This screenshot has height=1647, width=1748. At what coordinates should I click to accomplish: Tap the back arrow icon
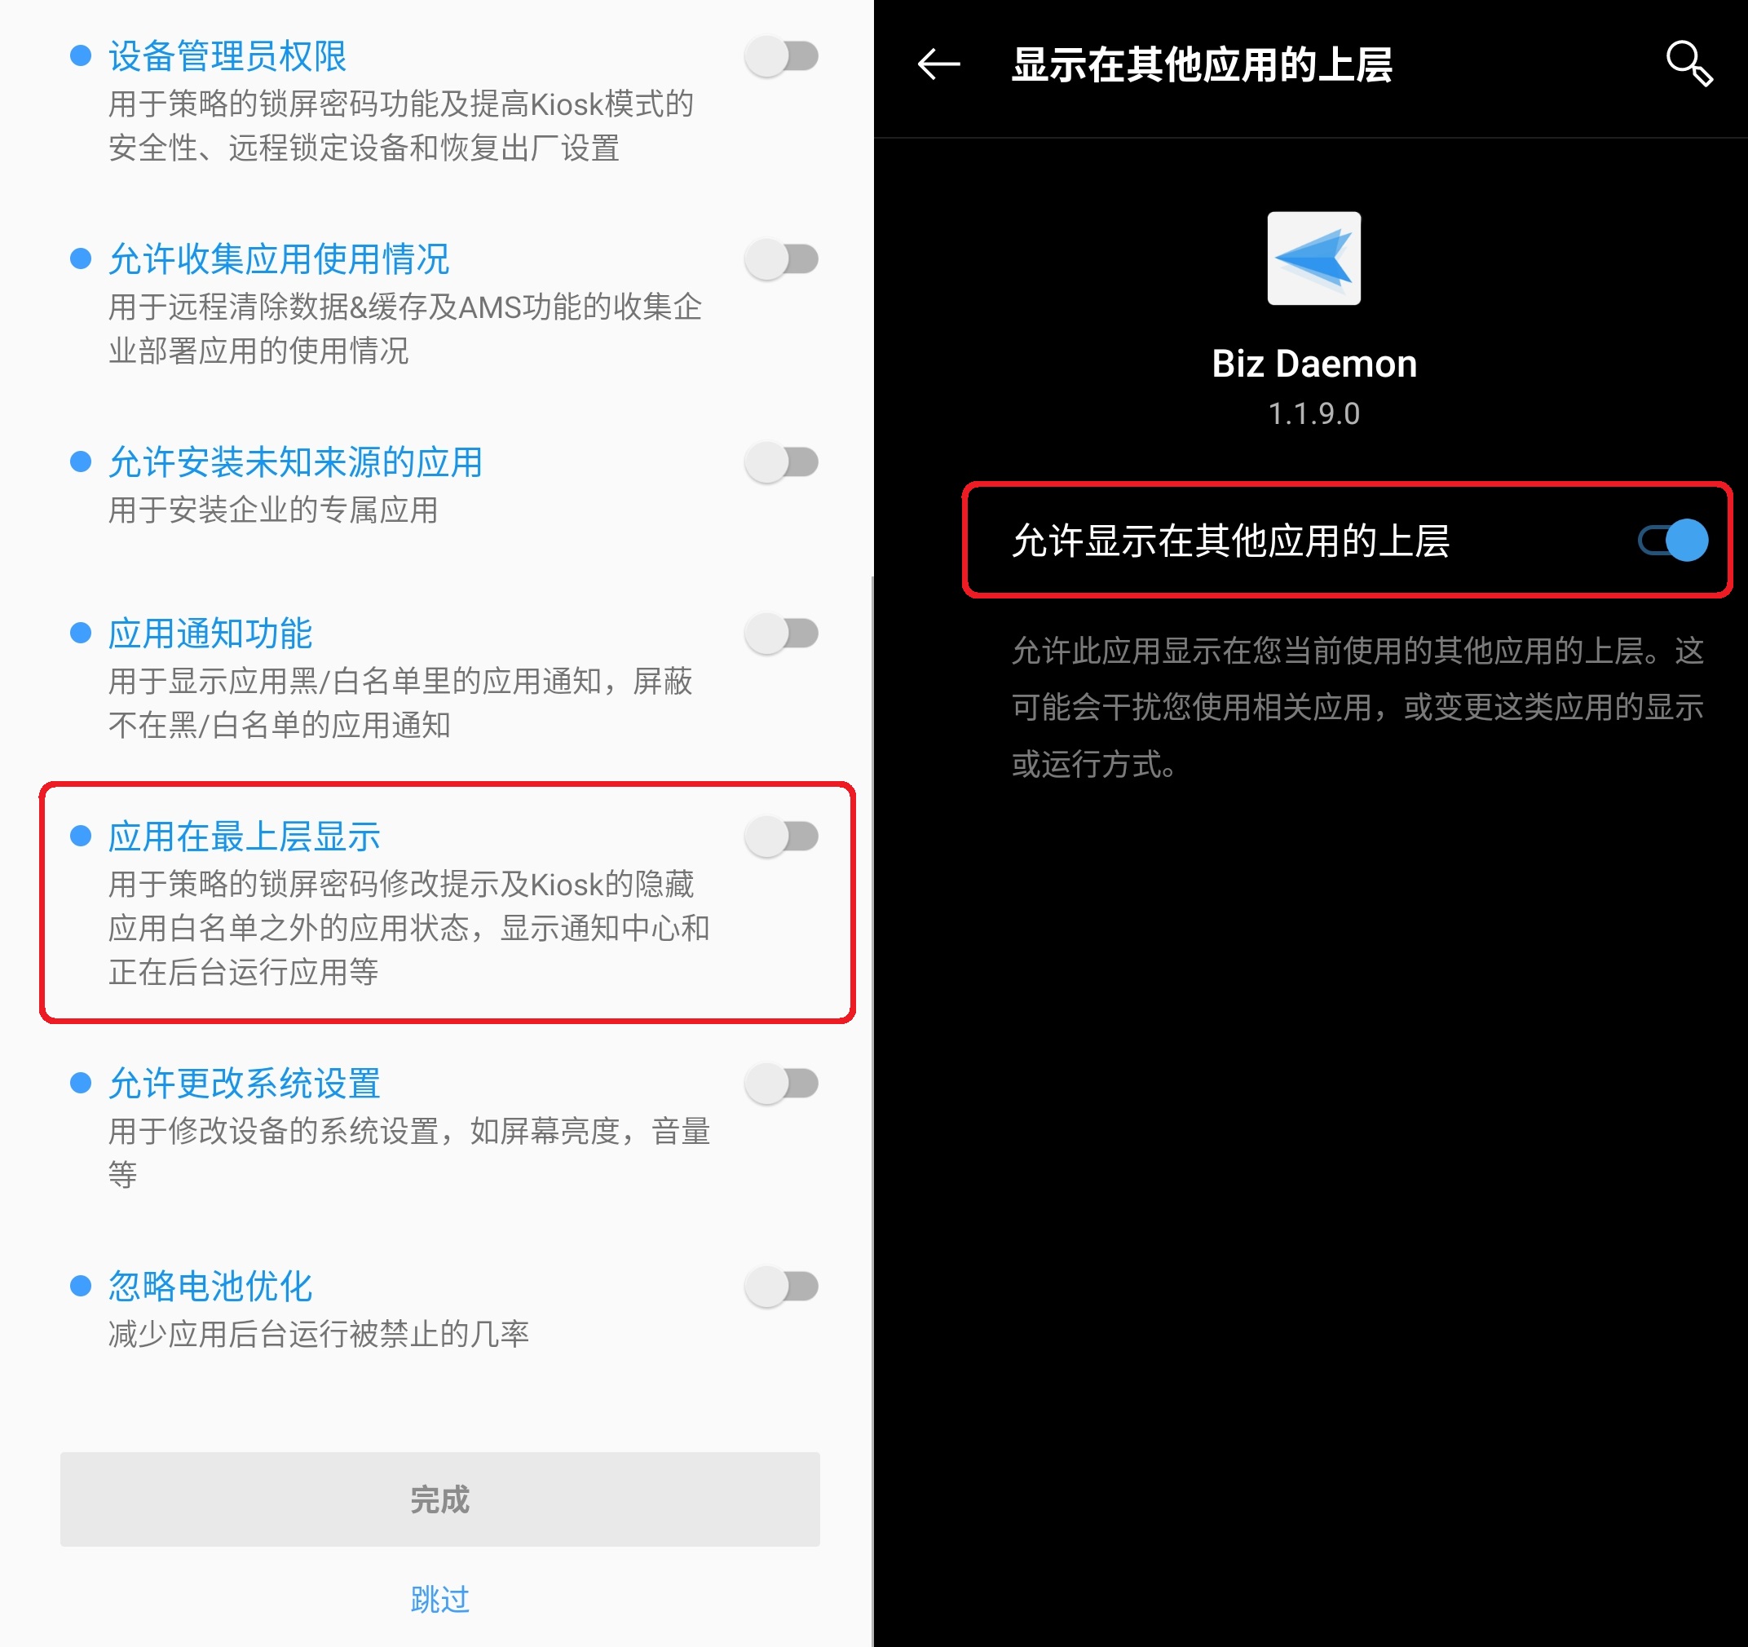coord(938,64)
